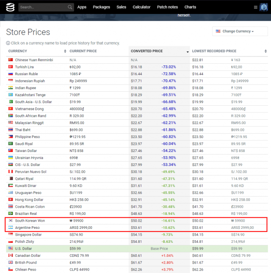Go to the Sales page

coord(122,7)
